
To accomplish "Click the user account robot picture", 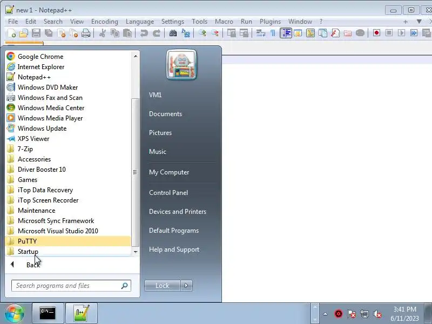I will pos(181,64).
